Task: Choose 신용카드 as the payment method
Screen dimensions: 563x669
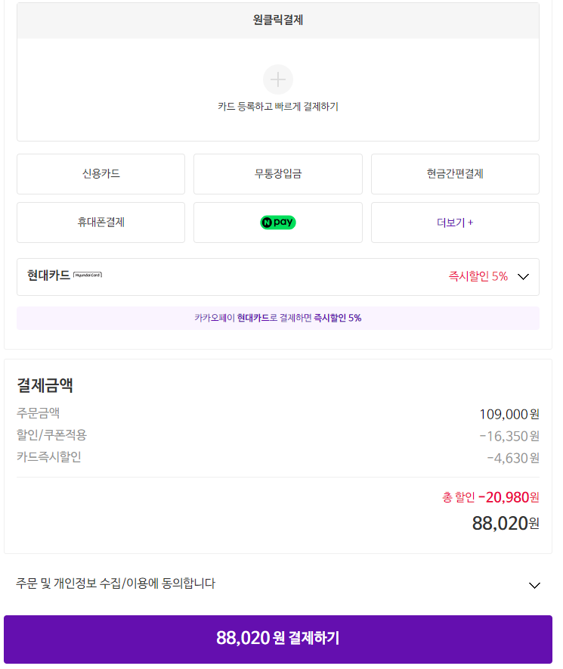Action: (101, 174)
